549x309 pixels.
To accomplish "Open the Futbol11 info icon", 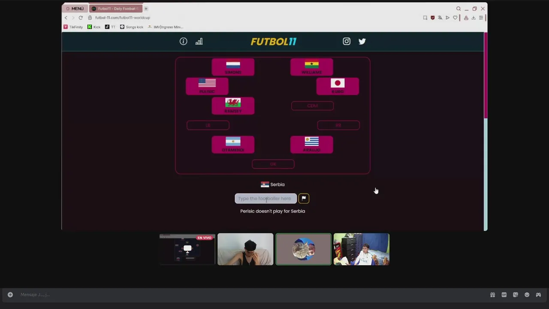I will [183, 41].
